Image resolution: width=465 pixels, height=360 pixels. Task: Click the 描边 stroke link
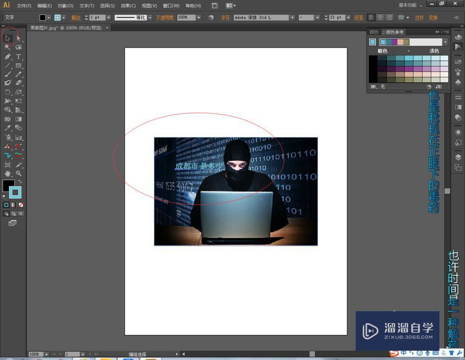pos(76,18)
